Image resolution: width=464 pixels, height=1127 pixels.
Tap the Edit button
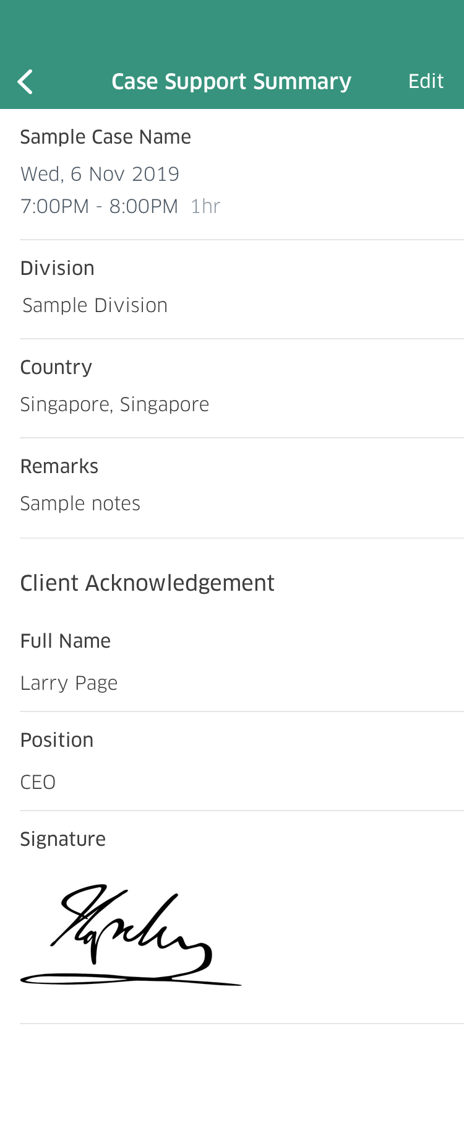[x=426, y=81]
